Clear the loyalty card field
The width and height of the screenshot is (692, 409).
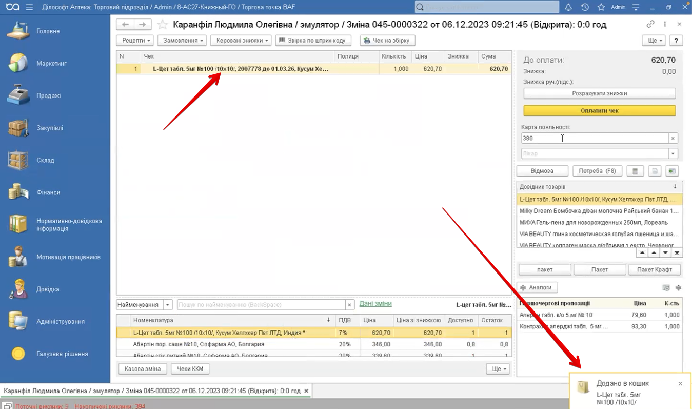click(673, 138)
